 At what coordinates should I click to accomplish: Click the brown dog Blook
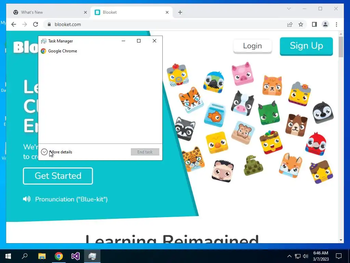click(x=296, y=125)
